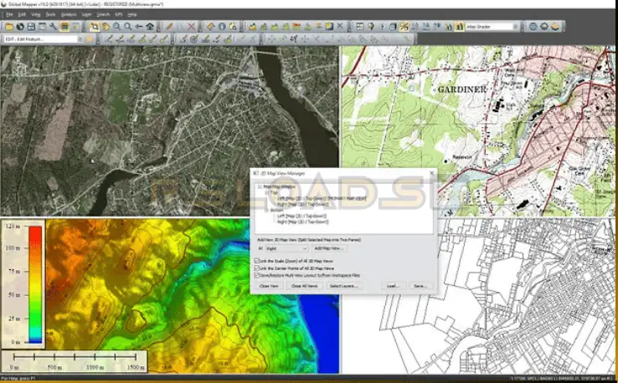
Task: Click the create line feature tool icon
Action: [x=110, y=38]
